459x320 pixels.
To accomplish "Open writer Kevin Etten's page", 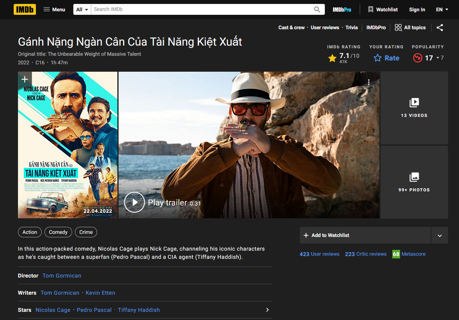I will pos(100,293).
